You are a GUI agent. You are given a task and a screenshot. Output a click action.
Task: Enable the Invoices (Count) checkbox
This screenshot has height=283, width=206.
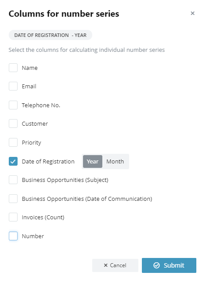(x=13, y=217)
